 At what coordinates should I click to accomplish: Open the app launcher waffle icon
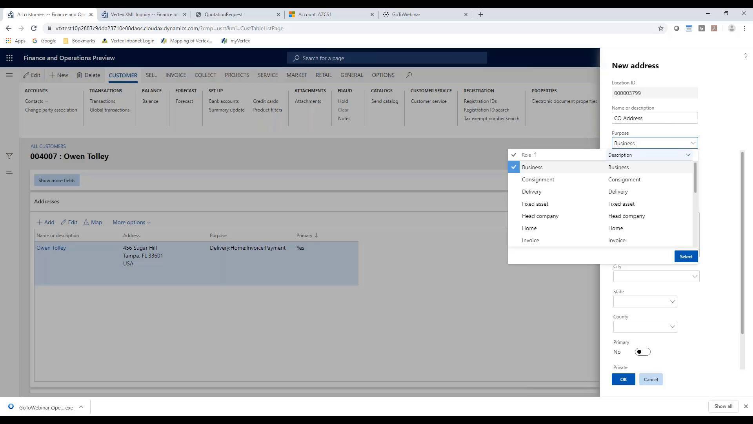point(9,58)
